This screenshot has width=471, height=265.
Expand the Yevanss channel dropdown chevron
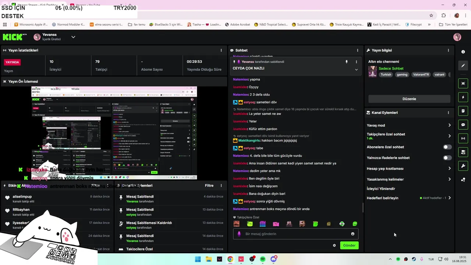pos(73,37)
